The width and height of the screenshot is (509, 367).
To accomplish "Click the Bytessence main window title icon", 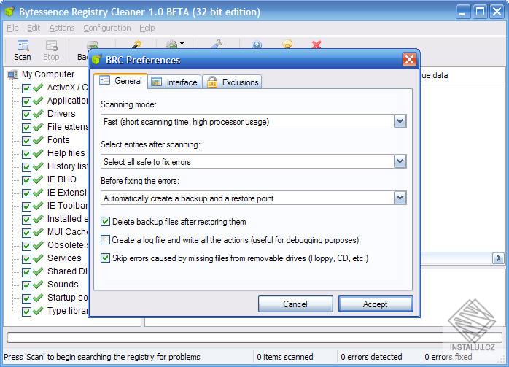I will [9, 12].
